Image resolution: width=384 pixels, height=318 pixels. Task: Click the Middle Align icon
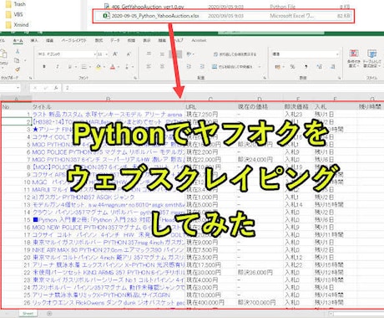pyautogui.click(x=162, y=54)
